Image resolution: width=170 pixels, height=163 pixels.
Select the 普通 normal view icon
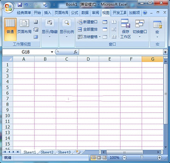pos(10,29)
